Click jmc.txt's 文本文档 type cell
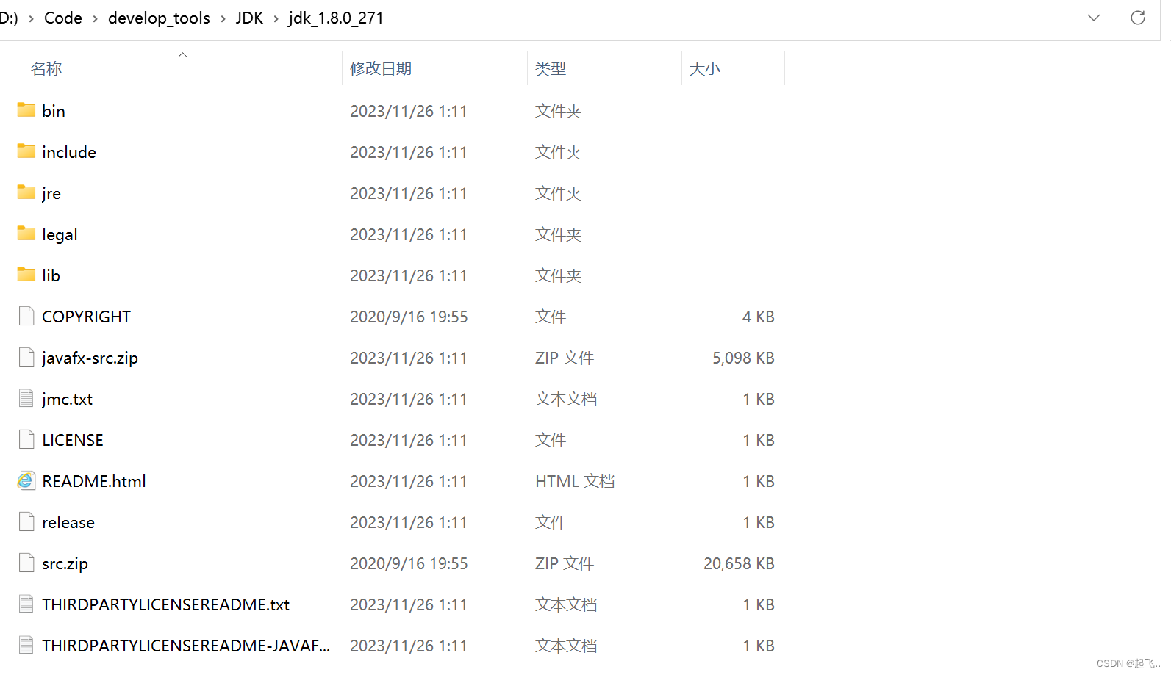This screenshot has width=1171, height=675. (566, 399)
